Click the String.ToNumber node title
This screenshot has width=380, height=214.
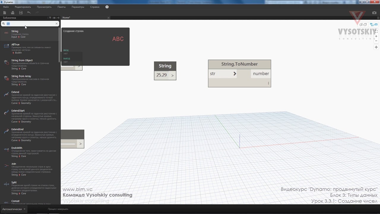point(240,64)
